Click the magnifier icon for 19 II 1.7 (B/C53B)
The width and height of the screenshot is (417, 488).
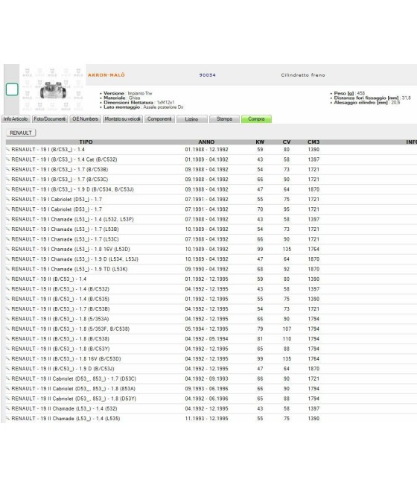point(8,308)
